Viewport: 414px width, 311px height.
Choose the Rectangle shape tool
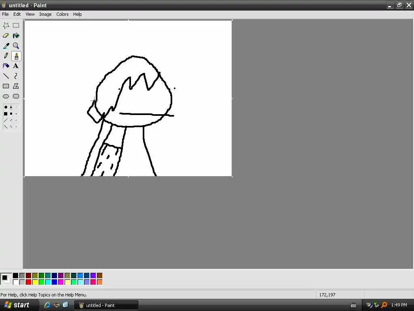[x=6, y=86]
